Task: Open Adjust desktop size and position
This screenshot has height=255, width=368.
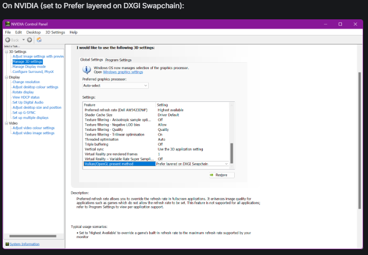Action: [x=37, y=108]
